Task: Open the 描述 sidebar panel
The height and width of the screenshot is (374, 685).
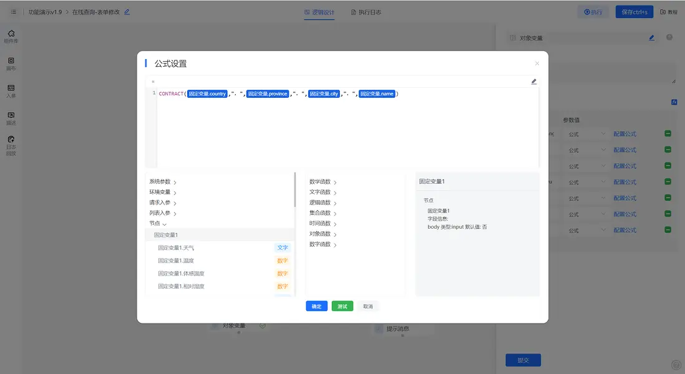Action: tap(11, 118)
